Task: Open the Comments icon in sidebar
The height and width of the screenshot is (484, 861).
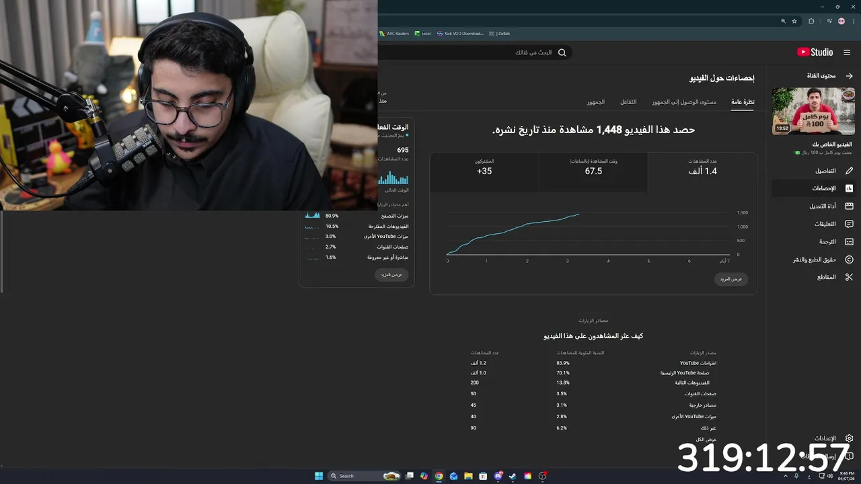Action: coord(849,224)
